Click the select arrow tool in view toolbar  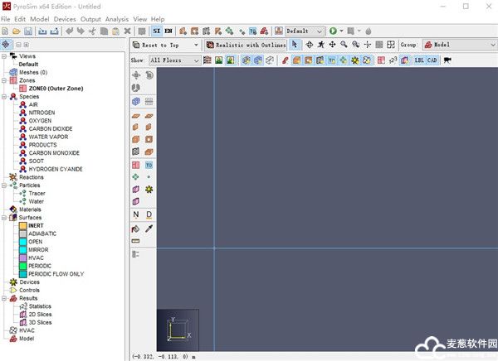296,45
